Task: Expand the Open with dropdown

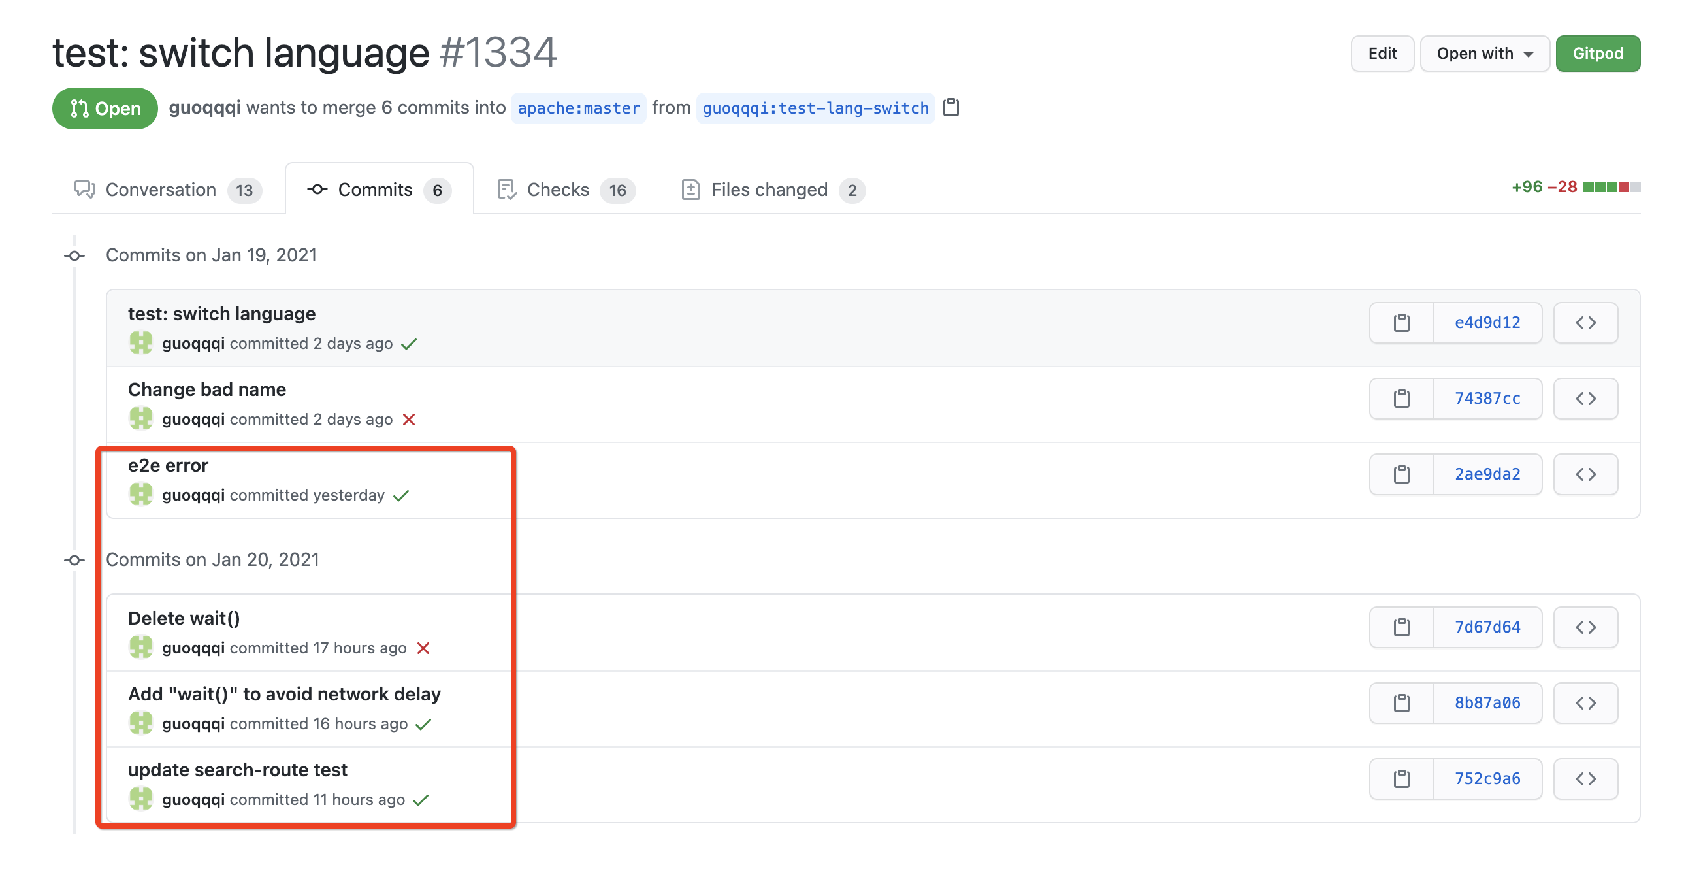Action: click(x=1484, y=54)
